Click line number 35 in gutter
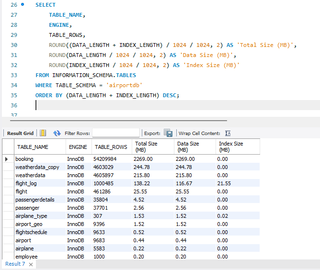The width and height of the screenshot is (320, 270). click(x=13, y=95)
